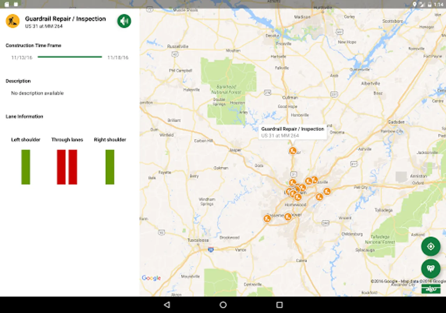Select the marker directly under the 31 shield
446x313 pixels.
293,182
